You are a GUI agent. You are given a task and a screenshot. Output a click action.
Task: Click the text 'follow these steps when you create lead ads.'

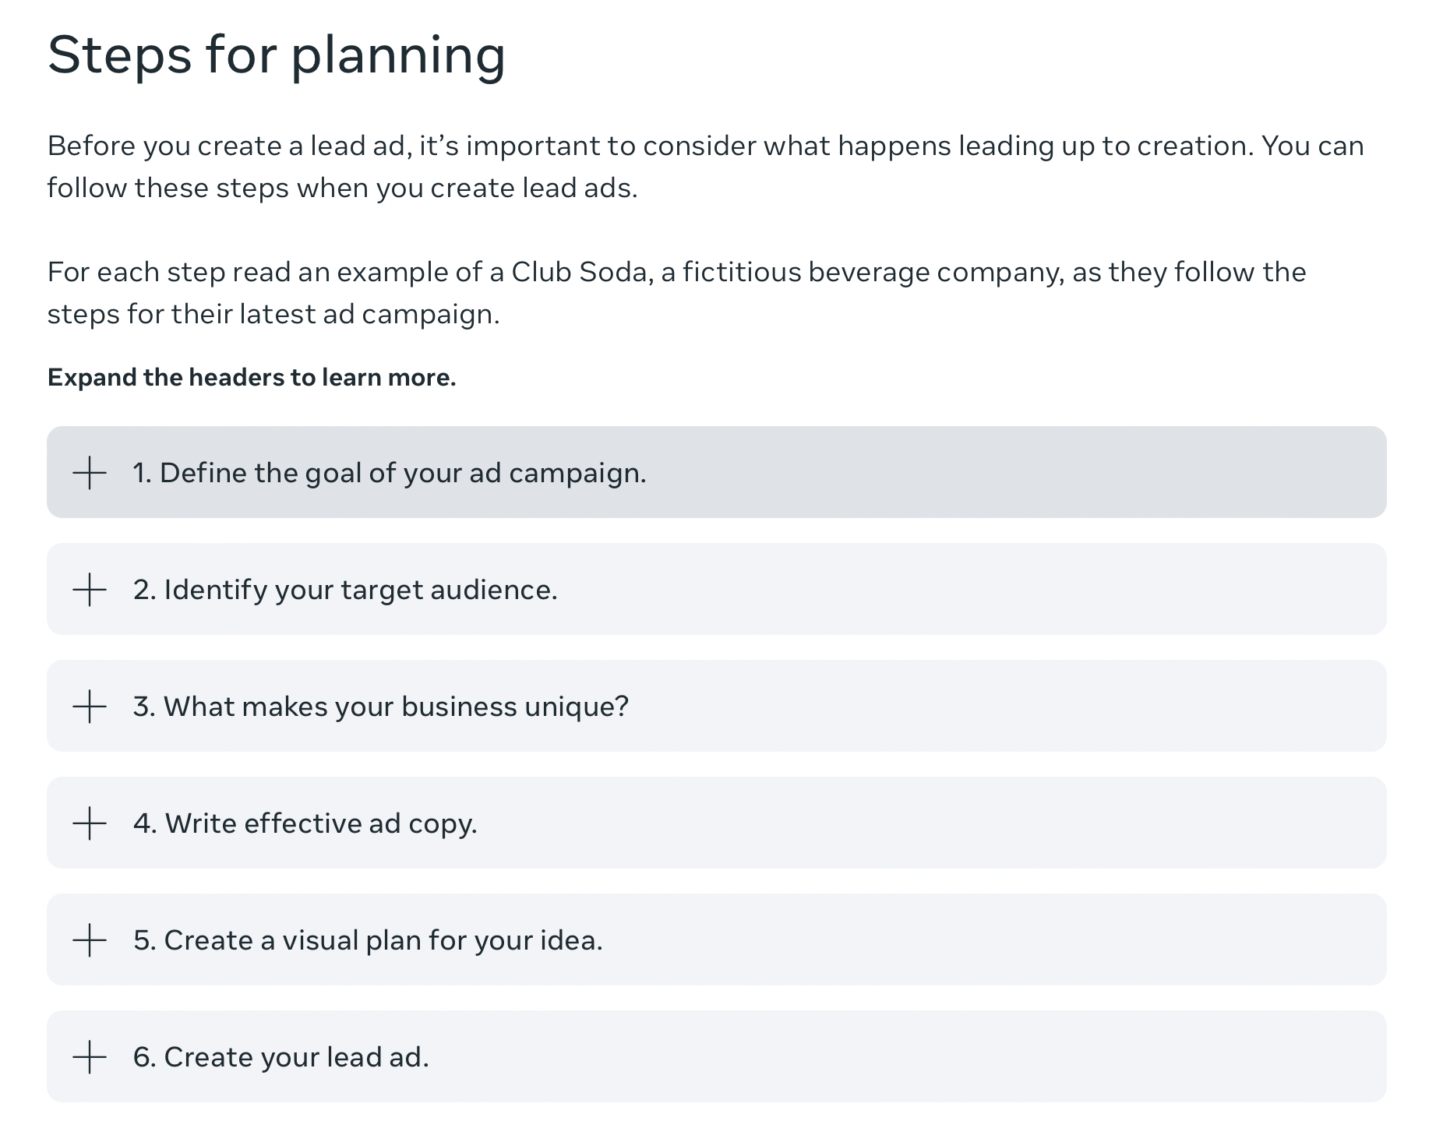click(x=342, y=189)
